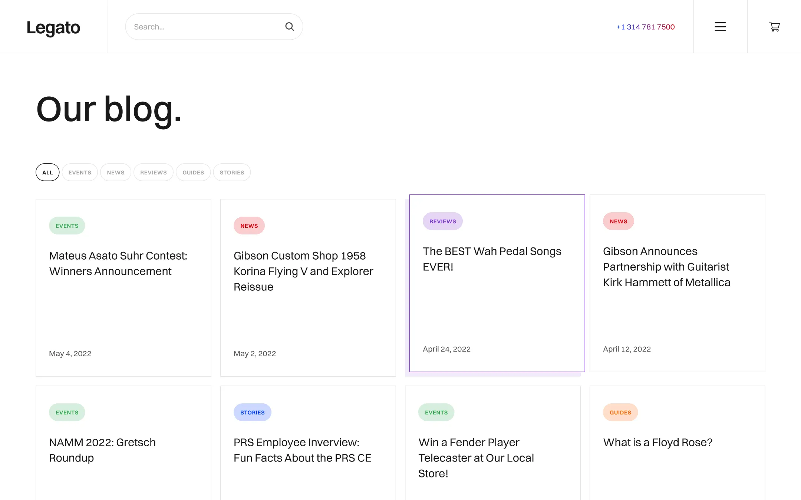Open The BEST Wah Pedal Songs post
The width and height of the screenshot is (801, 500).
pyautogui.click(x=492, y=259)
